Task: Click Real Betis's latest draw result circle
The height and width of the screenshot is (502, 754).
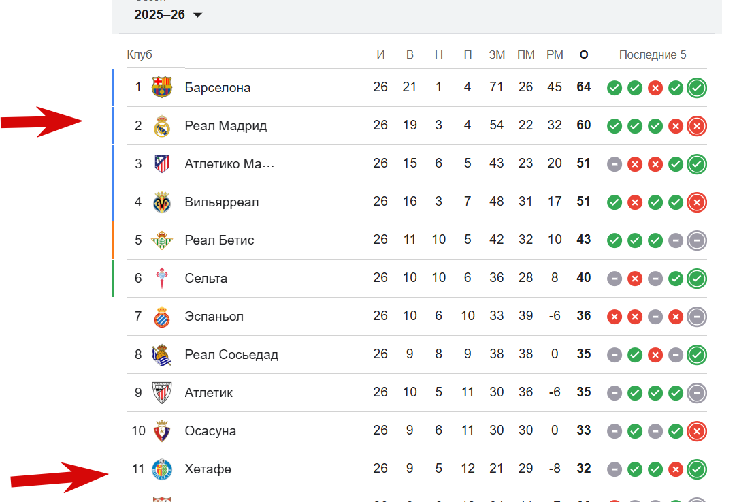Action: click(x=697, y=240)
